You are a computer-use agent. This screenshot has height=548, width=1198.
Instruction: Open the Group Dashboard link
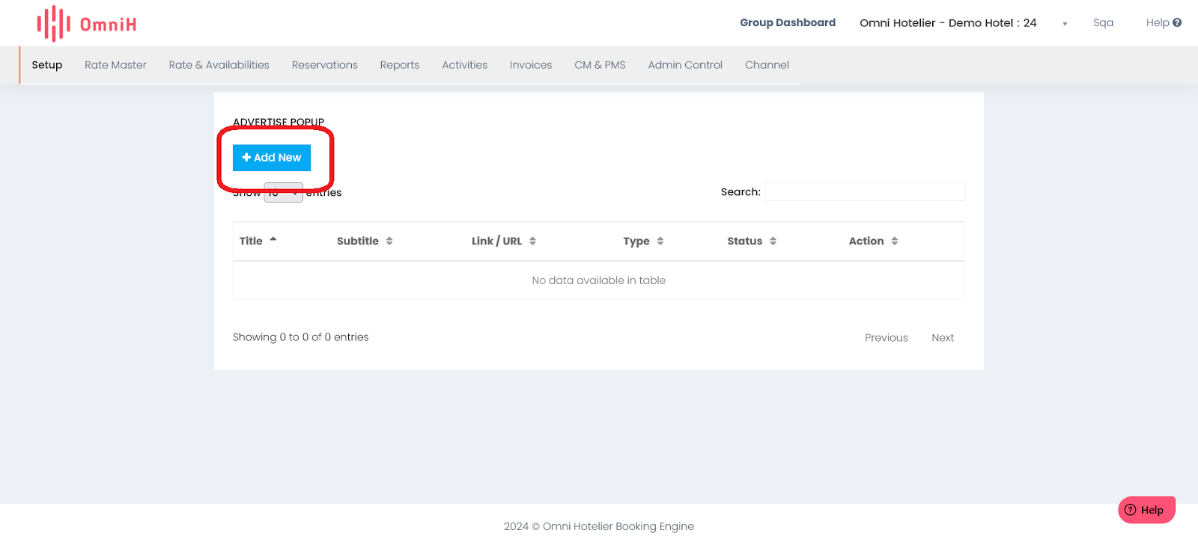(788, 22)
